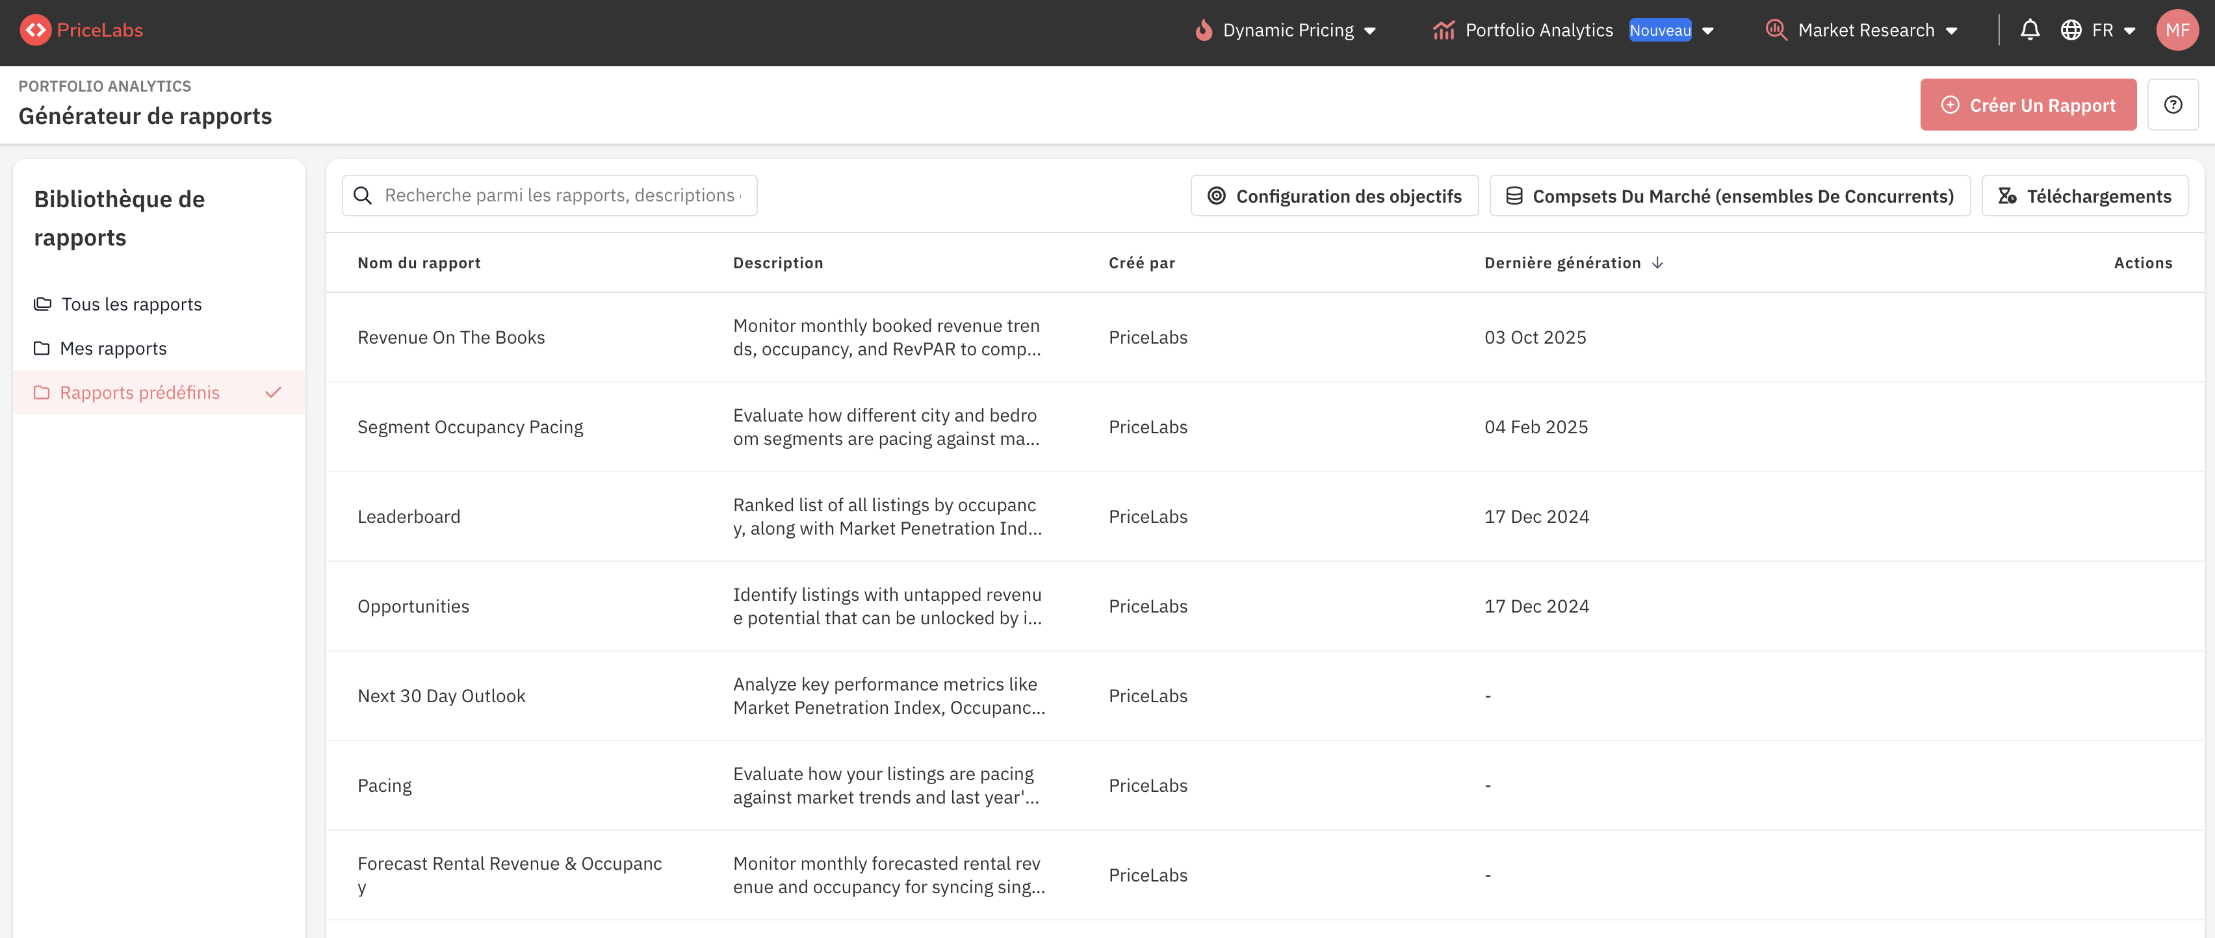This screenshot has width=2215, height=938.
Task: Click the help question mark icon
Action: tap(2173, 105)
